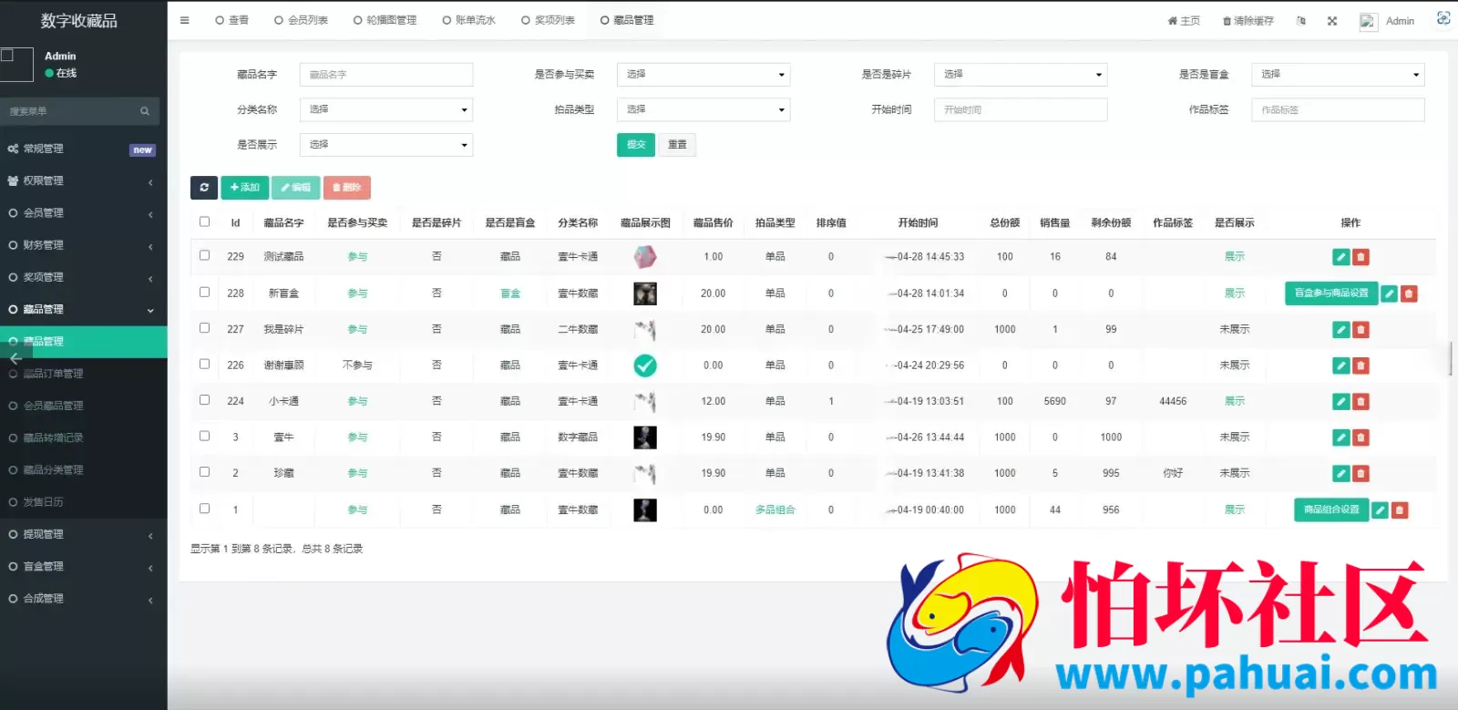Screen dimensions: 1458x710
Task: Expand 盲盒管理 in sidebar
Action: (84, 566)
